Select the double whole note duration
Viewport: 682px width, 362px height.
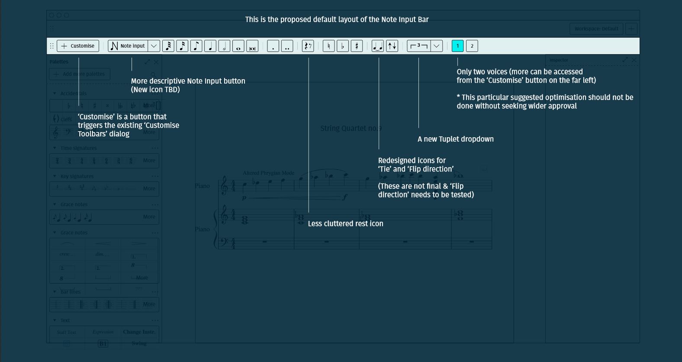pyautogui.click(x=252, y=46)
